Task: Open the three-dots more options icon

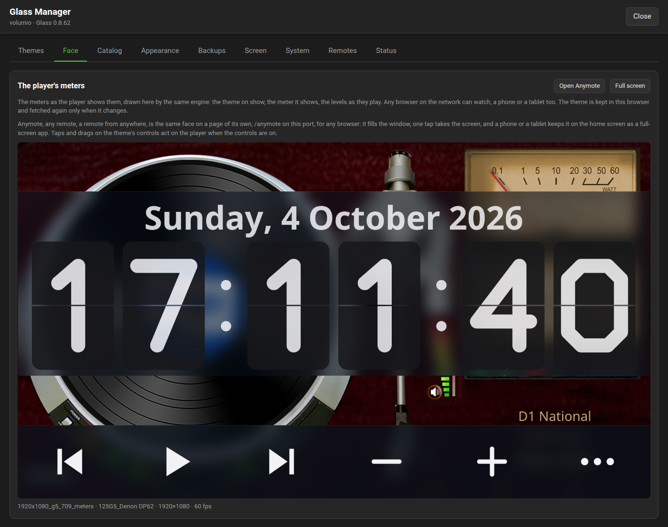Action: tap(597, 462)
